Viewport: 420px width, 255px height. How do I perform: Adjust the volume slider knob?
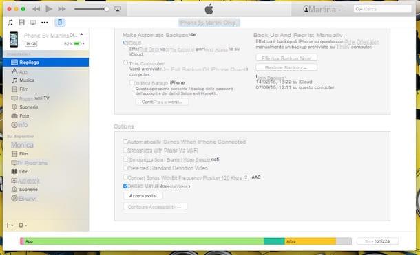(x=107, y=9)
